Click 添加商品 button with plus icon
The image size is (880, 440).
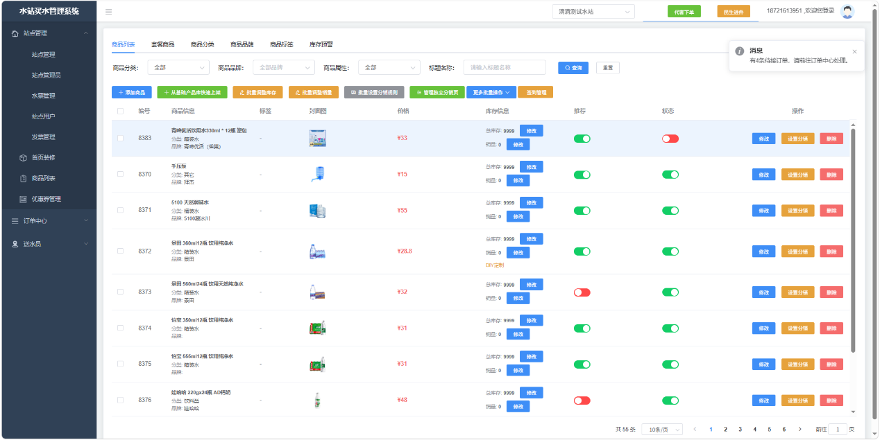pos(131,92)
